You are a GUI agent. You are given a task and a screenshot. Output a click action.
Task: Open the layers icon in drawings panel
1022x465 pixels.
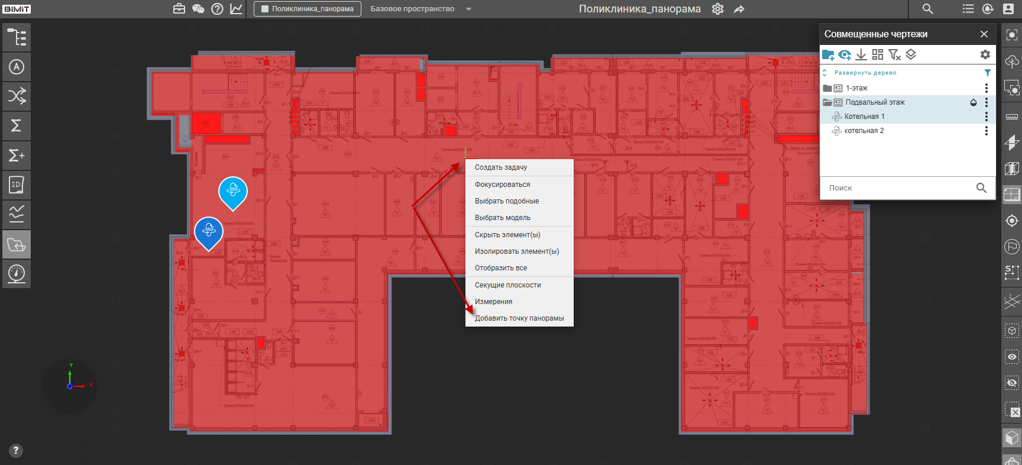coord(911,54)
